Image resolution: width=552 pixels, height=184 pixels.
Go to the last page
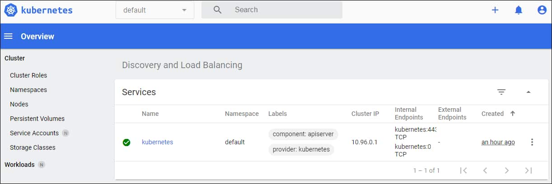(x=529, y=170)
